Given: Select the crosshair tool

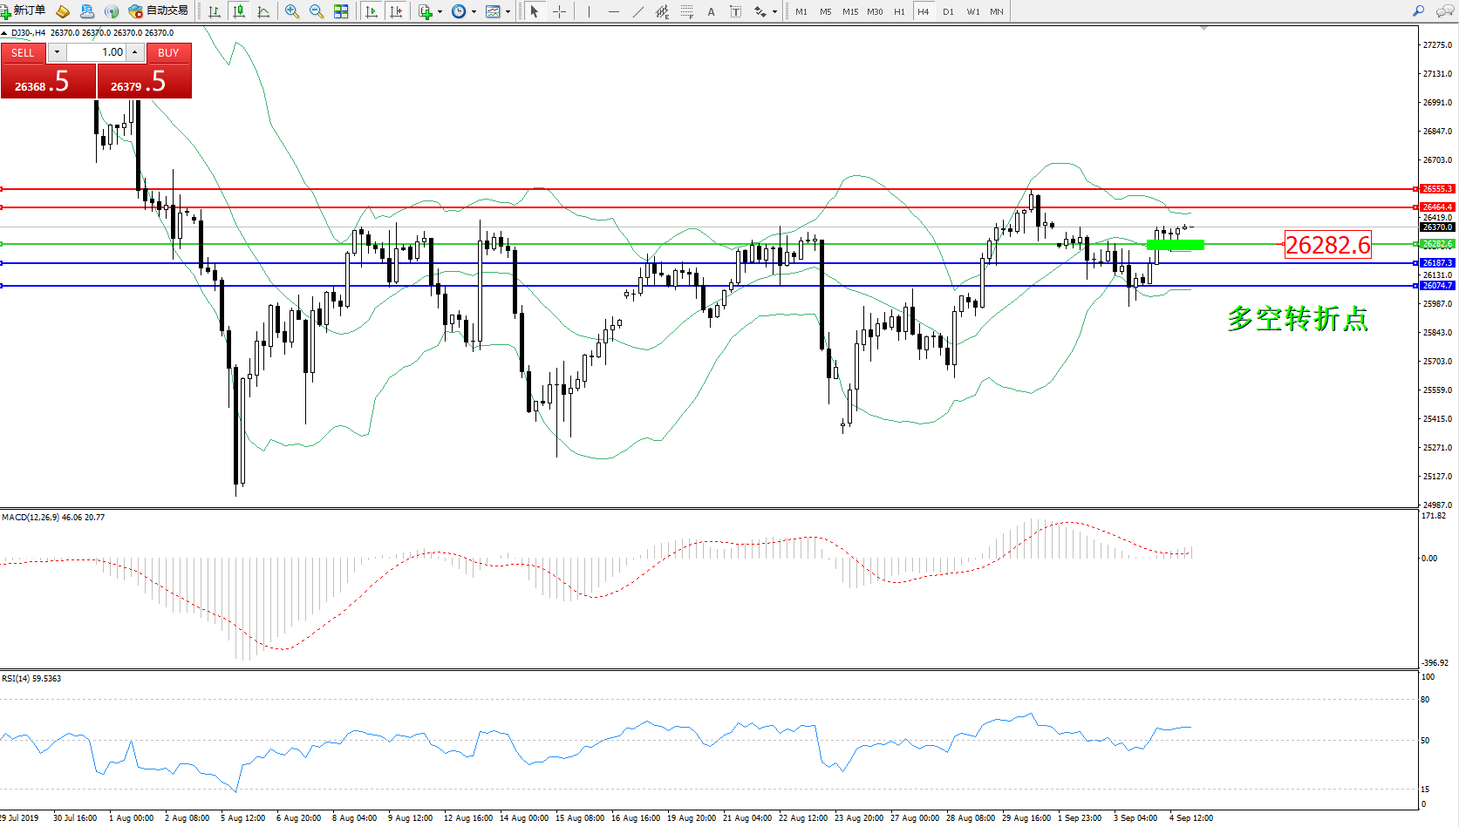Looking at the screenshot, I should pos(559,11).
